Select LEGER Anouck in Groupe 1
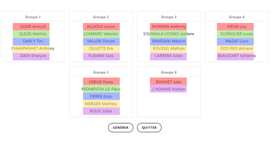The image size is (276, 155). coord(31,27)
